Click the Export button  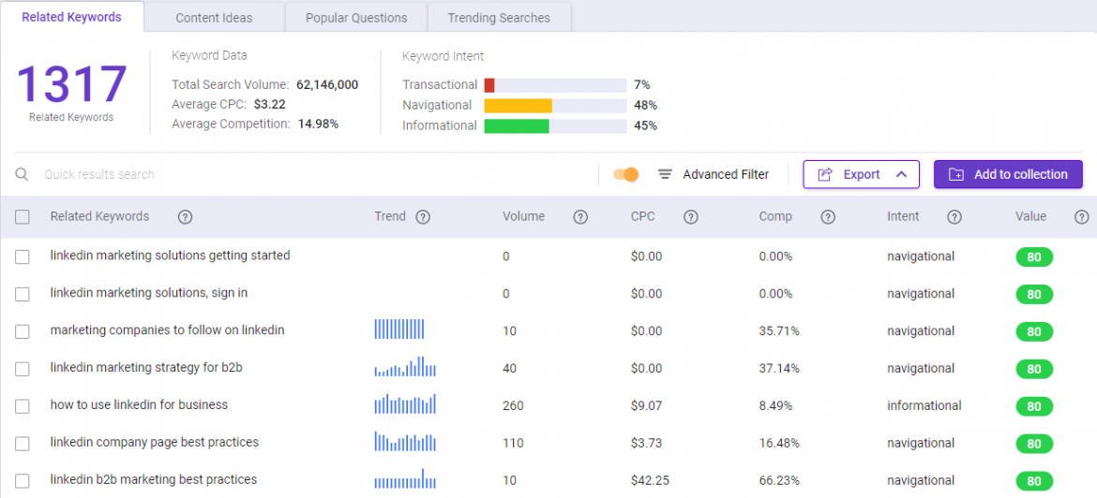click(x=861, y=175)
